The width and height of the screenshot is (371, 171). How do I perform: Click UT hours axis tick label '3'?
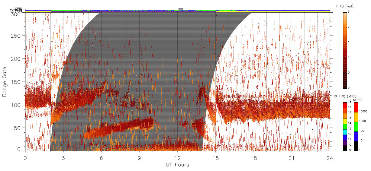[x=63, y=158]
